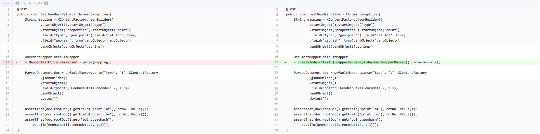Click the hunk header @@ -1,14 +1,14 @@

click(32, 3)
